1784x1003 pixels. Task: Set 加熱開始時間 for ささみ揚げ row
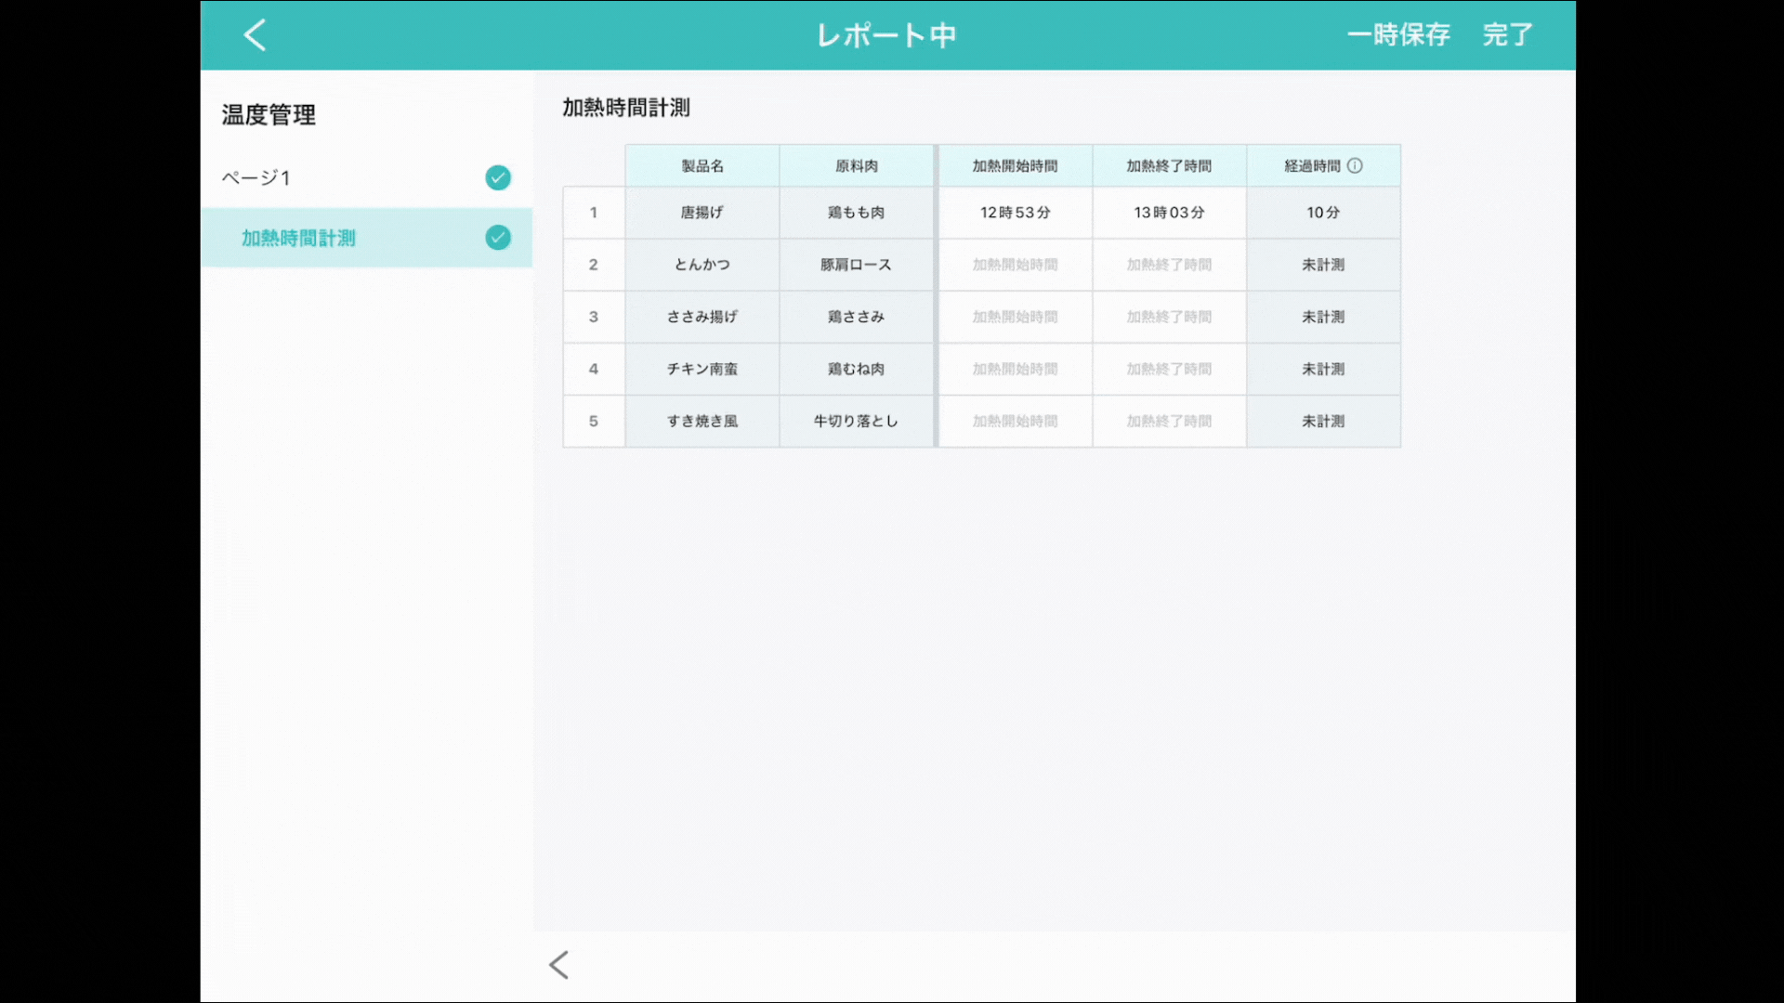[x=1015, y=317]
